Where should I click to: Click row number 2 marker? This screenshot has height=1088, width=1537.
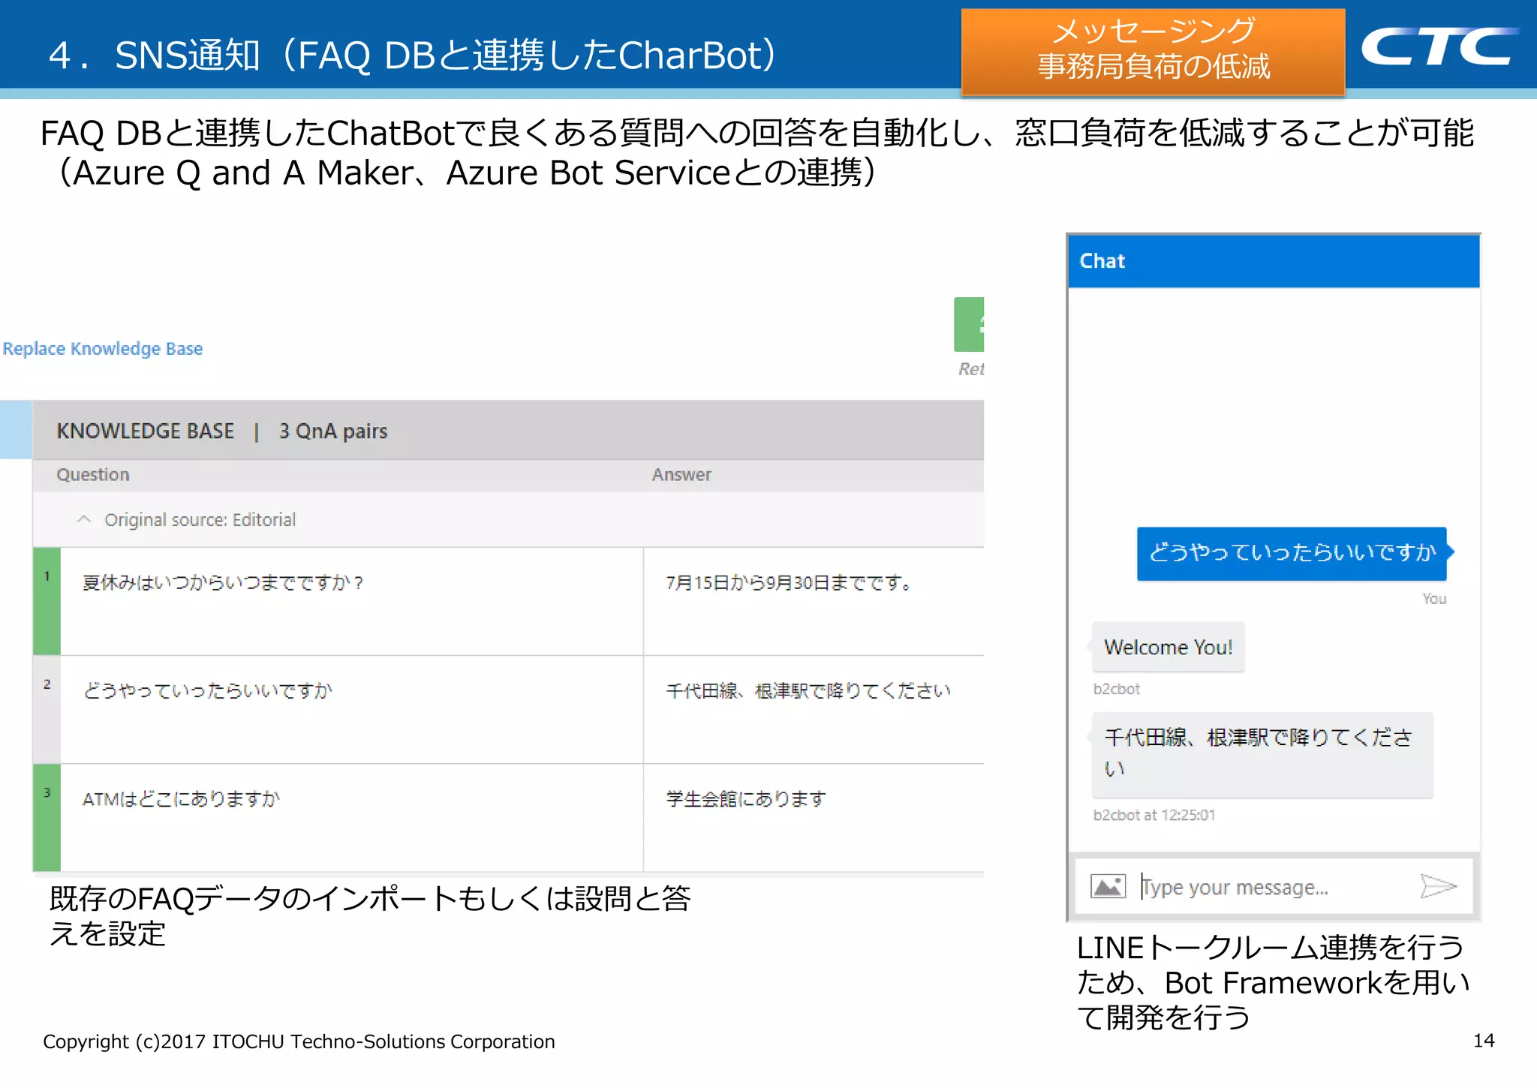47,709
